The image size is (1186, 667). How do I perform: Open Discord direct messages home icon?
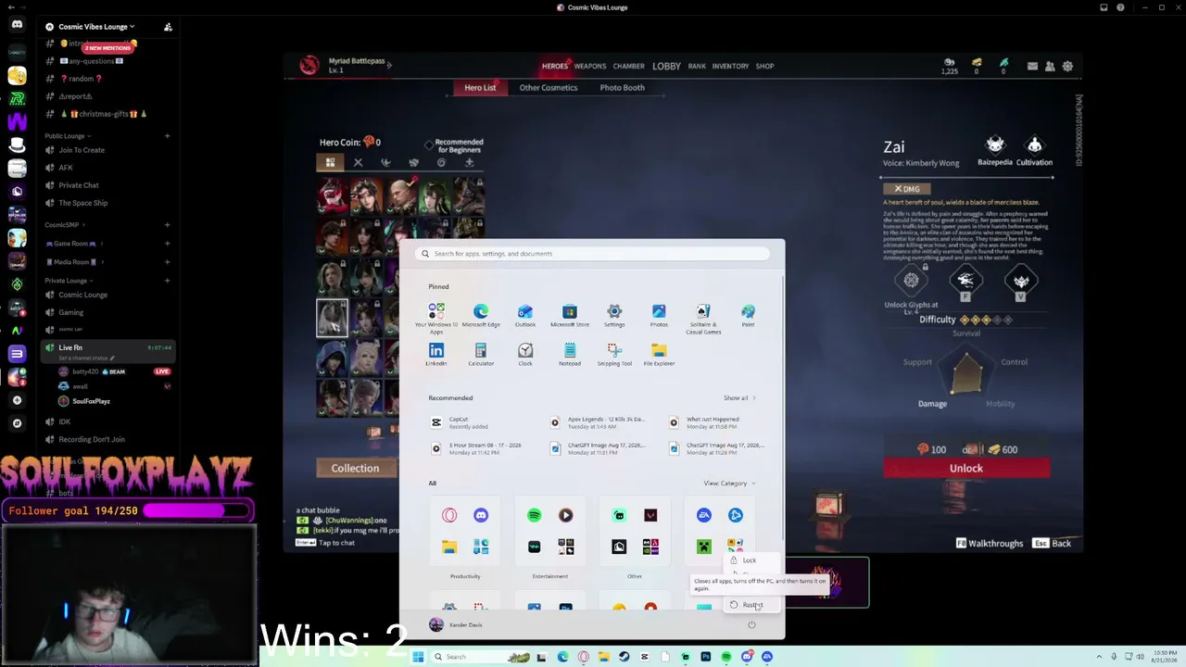17,25
